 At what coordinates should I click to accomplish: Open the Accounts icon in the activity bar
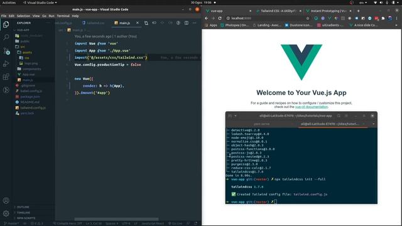tap(6, 200)
